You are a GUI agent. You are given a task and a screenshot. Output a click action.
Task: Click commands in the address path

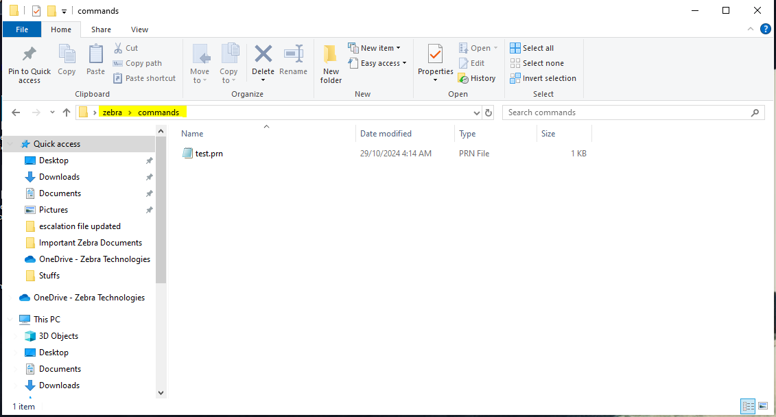tap(158, 112)
